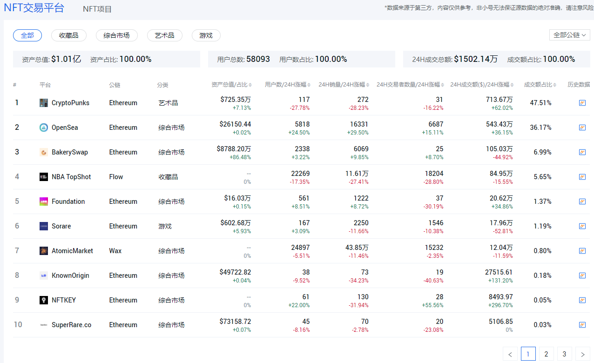Image resolution: width=594 pixels, height=363 pixels.
Task: Select the 全部 category filter
Action: coord(27,35)
